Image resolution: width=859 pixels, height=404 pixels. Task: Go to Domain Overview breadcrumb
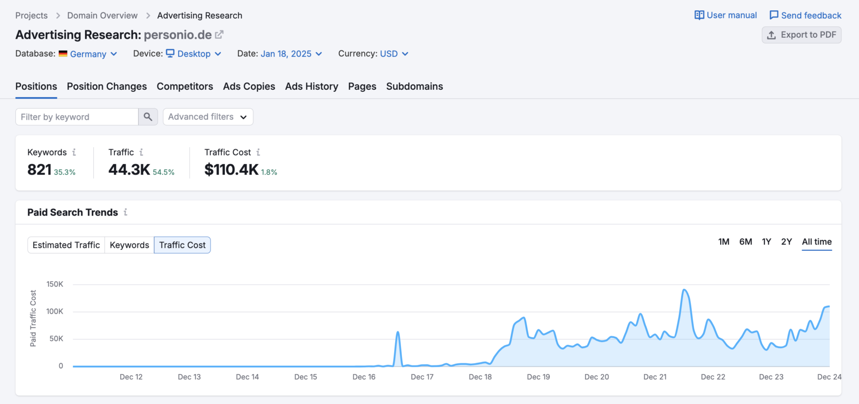pyautogui.click(x=102, y=16)
